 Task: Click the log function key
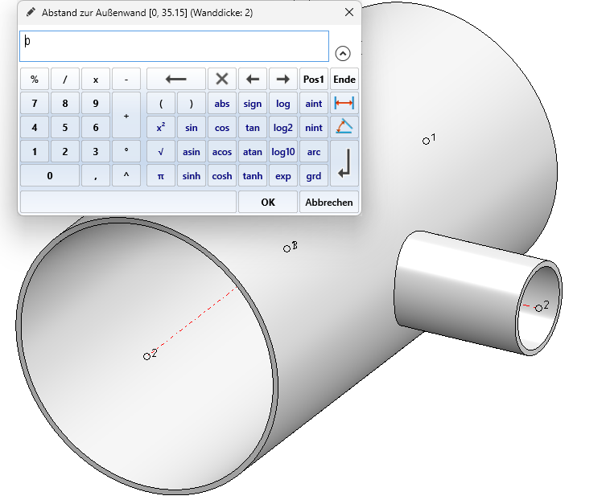pos(283,104)
